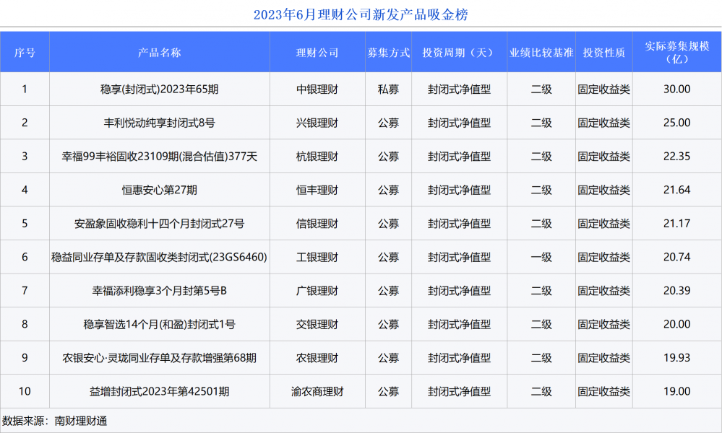Click the amount value 25.00
The image size is (722, 433).
click(x=677, y=123)
